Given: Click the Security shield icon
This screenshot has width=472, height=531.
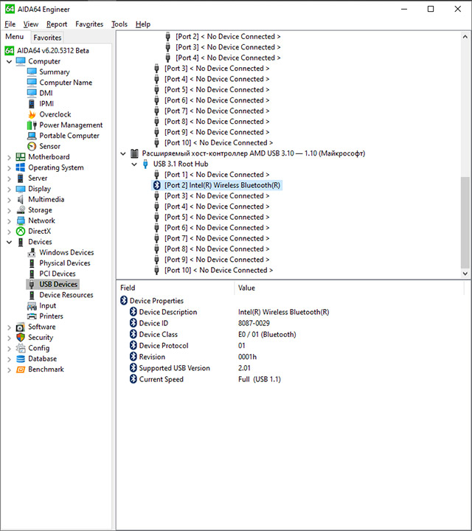Looking at the screenshot, I should tap(21, 337).
